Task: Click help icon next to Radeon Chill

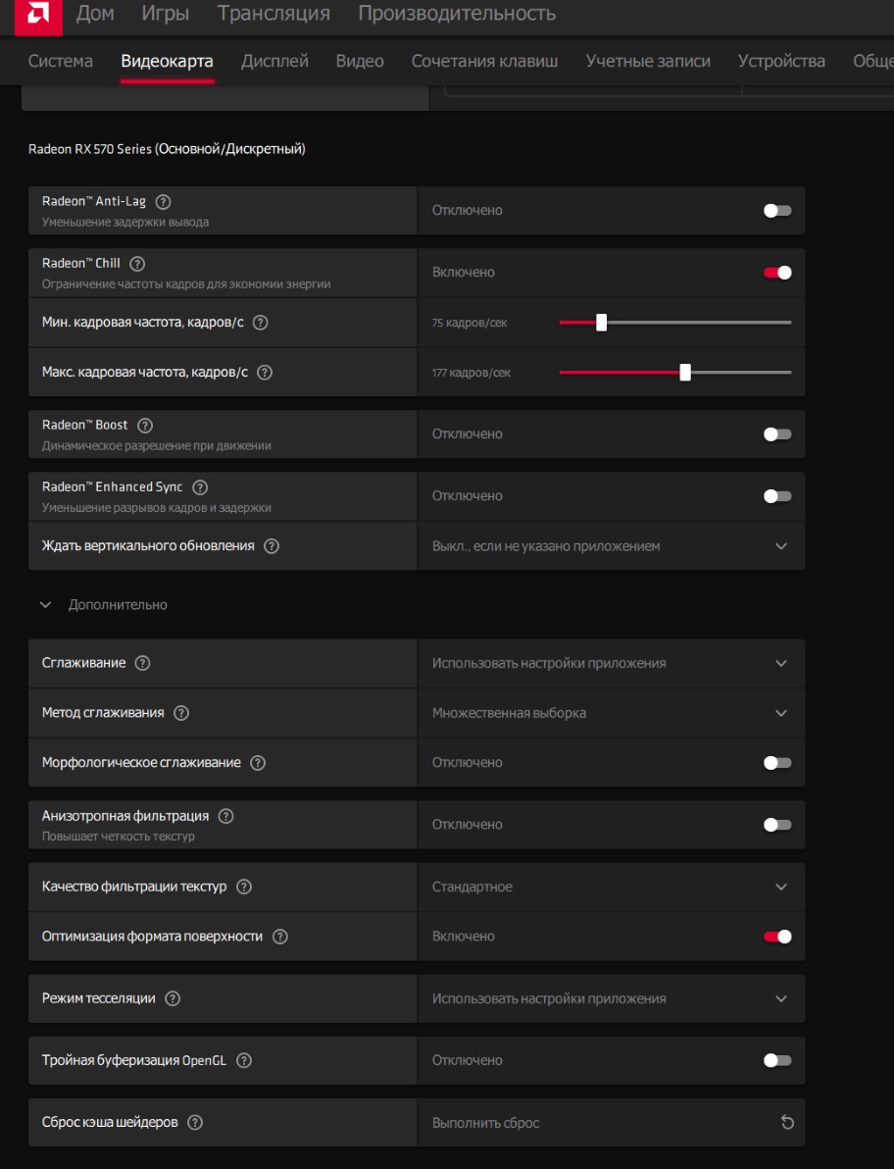Action: point(137,263)
